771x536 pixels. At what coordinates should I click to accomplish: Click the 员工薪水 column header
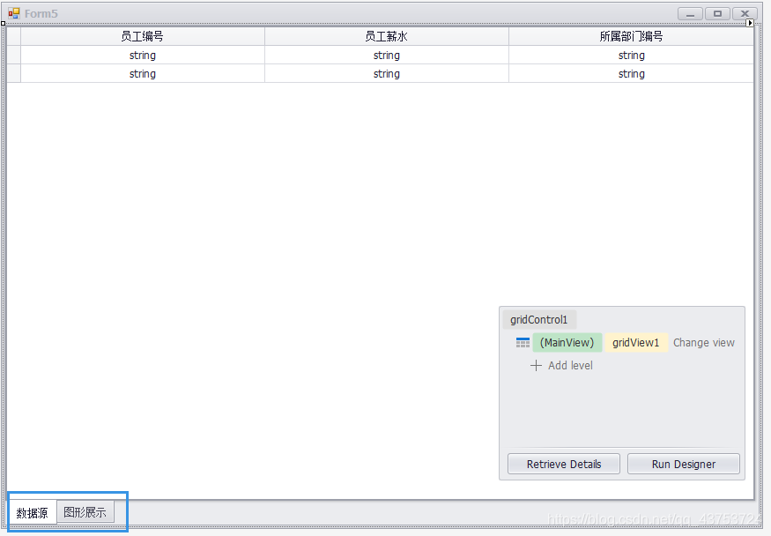click(387, 36)
